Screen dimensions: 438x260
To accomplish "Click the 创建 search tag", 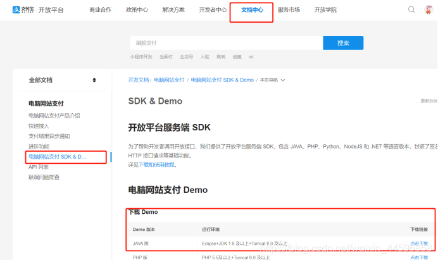I will point(237,57).
